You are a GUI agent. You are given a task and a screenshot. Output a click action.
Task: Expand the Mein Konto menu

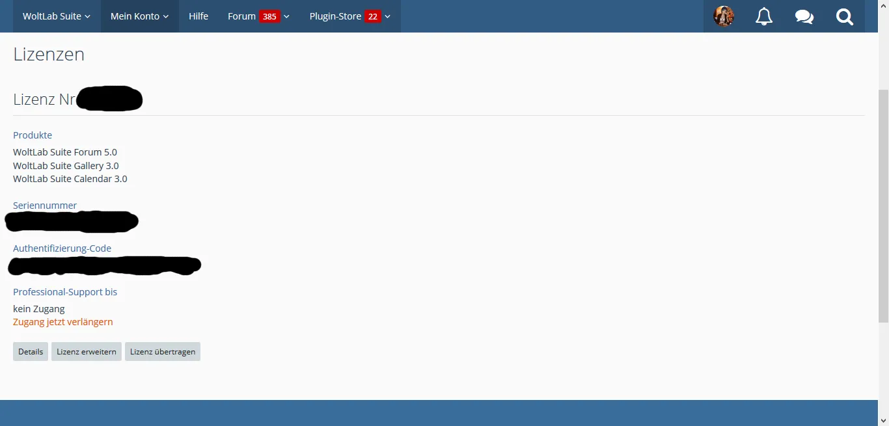139,16
